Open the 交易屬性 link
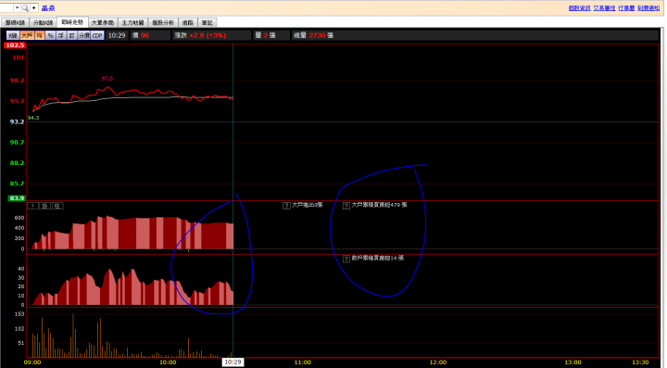Viewport: 667px width, 368px height. coord(604,8)
